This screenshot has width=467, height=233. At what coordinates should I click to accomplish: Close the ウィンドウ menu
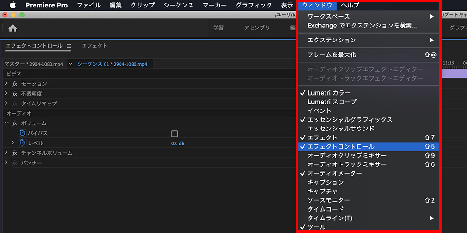[317, 5]
